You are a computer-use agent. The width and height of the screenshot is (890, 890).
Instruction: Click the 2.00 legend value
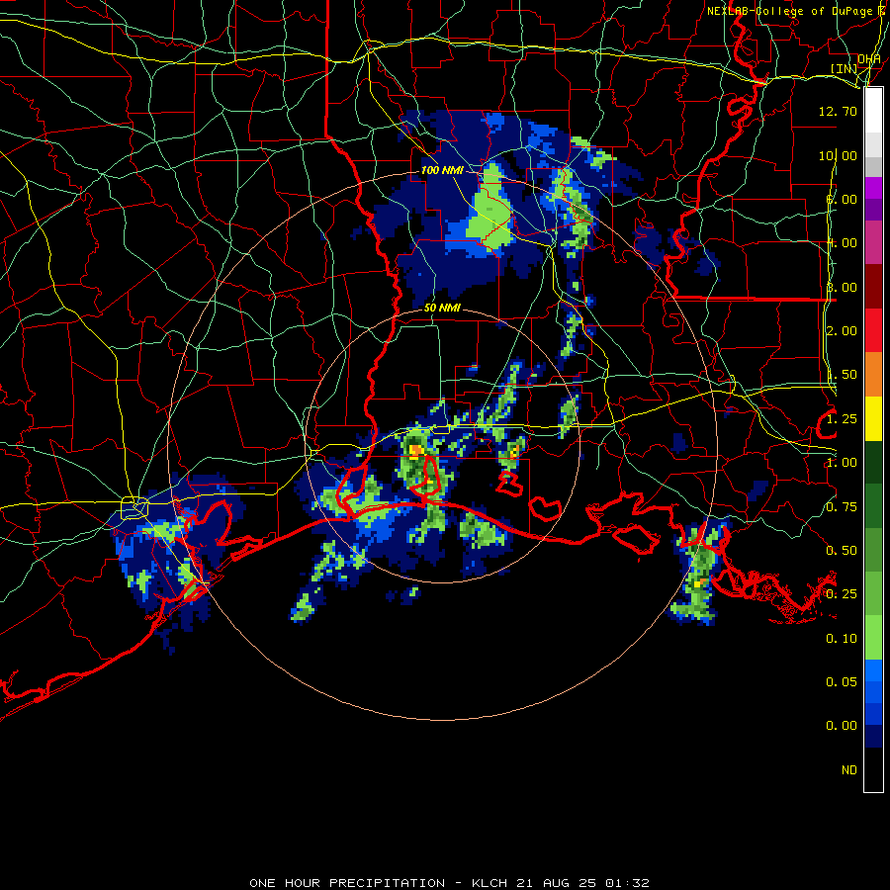[x=842, y=331]
